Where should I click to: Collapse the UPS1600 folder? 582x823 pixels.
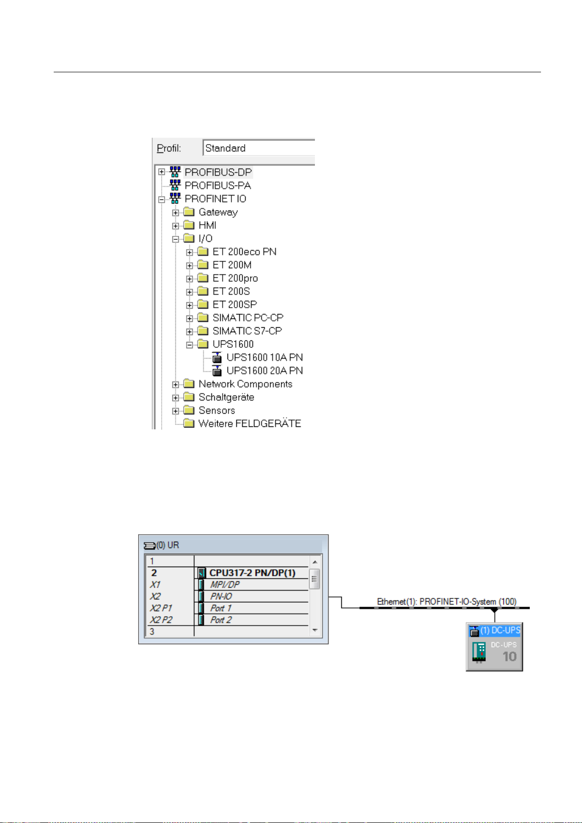(x=189, y=344)
